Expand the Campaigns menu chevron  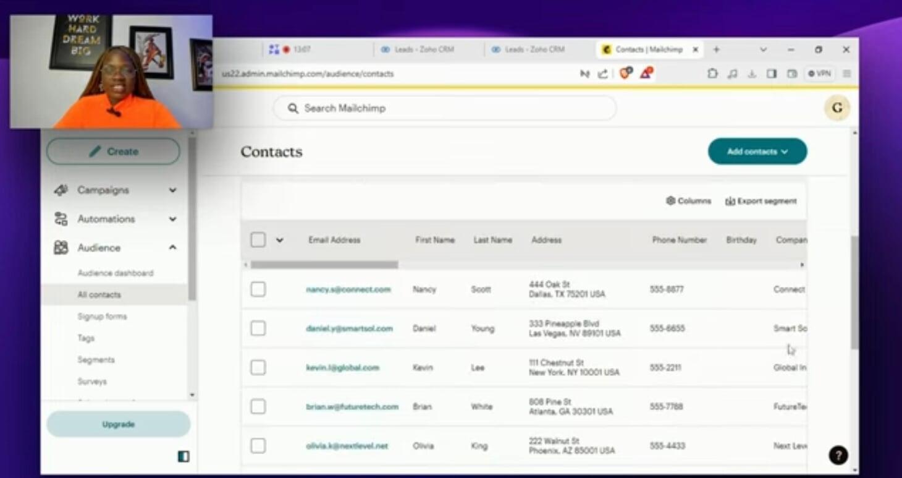tap(173, 190)
